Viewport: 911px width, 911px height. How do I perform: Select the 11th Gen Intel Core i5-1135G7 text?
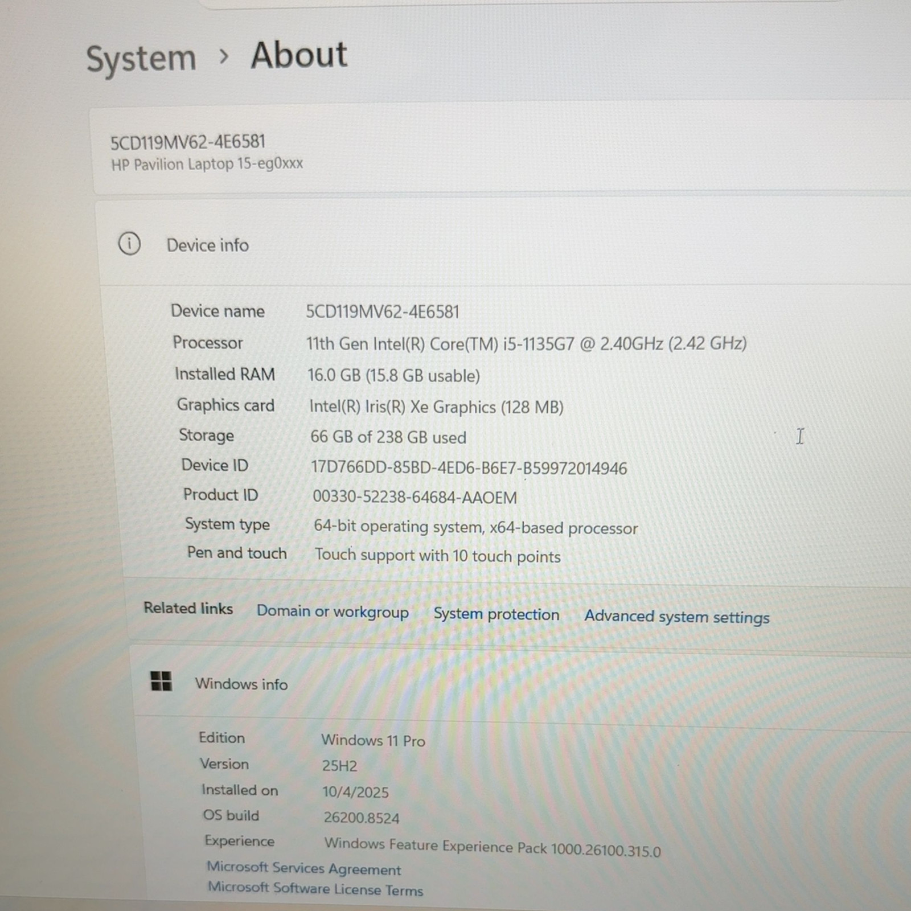(526, 343)
